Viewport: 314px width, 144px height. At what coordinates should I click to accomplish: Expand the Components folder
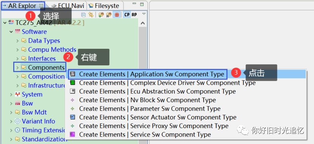18,68
